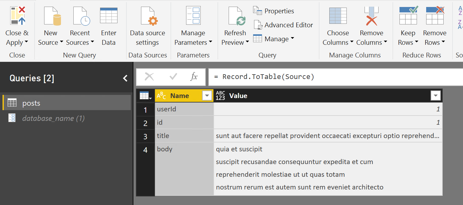Click the Keep Rows icon
The height and width of the screenshot is (205, 463).
pyautogui.click(x=408, y=16)
